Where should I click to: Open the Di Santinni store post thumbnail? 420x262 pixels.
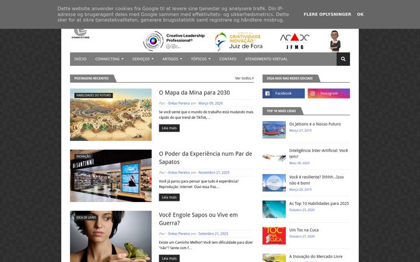click(111, 176)
